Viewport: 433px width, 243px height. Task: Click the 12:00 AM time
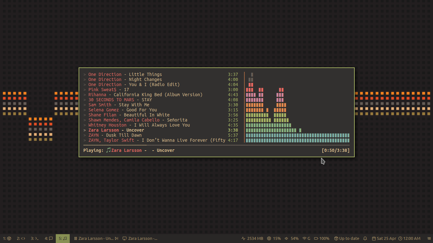click(x=412, y=239)
